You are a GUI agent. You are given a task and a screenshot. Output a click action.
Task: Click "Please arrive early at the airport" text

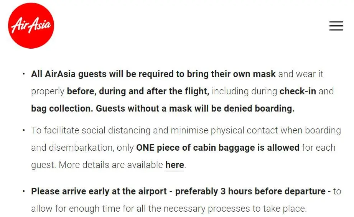pyautogui.click(x=99, y=191)
